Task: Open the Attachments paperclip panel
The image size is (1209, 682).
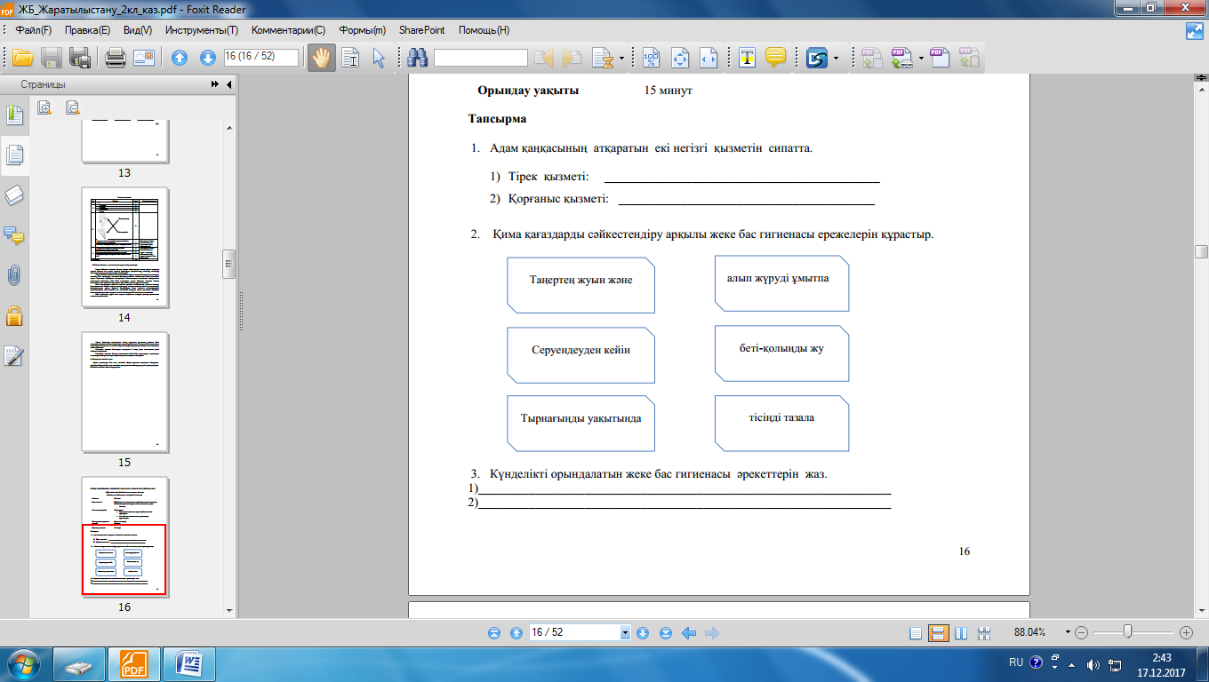Action: click(x=14, y=275)
